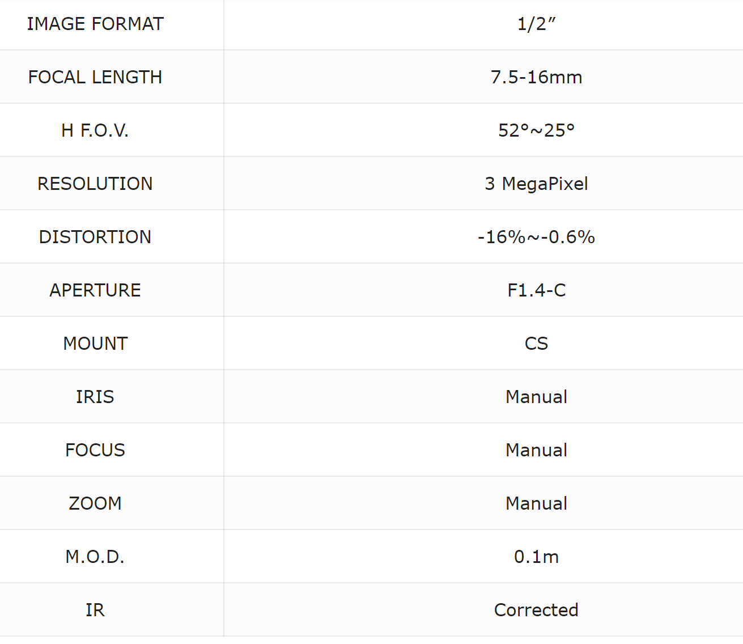Click the Corrected value in IR row
The height and width of the screenshot is (644, 743).
point(536,610)
